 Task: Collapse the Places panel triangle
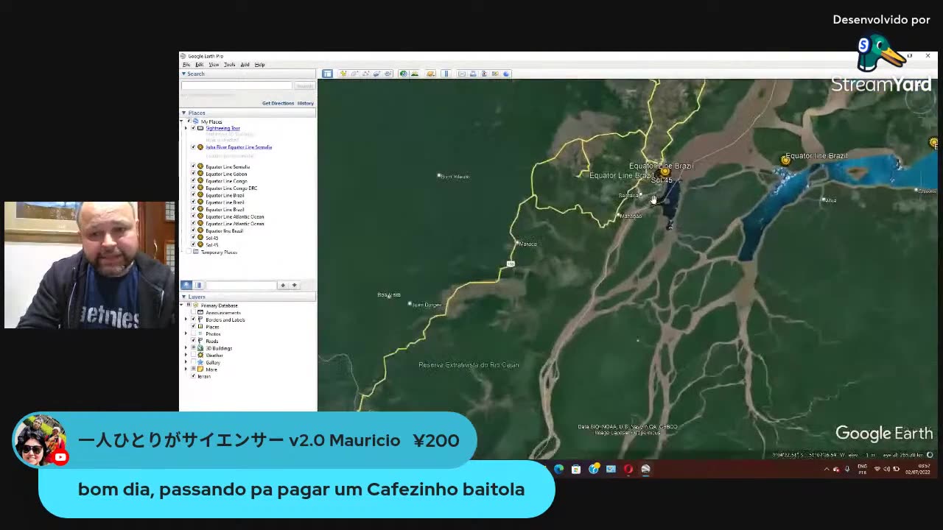184,113
